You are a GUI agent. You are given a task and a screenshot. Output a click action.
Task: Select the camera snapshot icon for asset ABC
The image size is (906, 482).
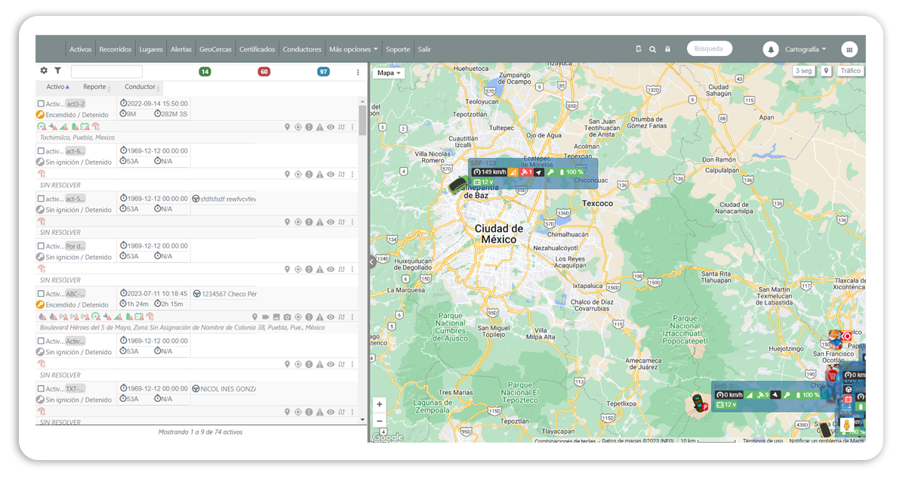[287, 317]
